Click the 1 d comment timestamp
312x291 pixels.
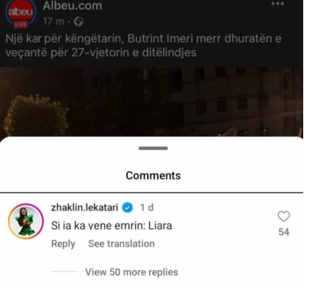147,208
